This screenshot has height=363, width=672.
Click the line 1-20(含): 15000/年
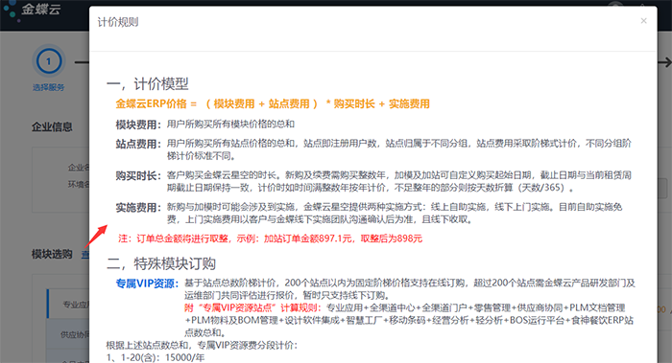[x=156, y=357]
